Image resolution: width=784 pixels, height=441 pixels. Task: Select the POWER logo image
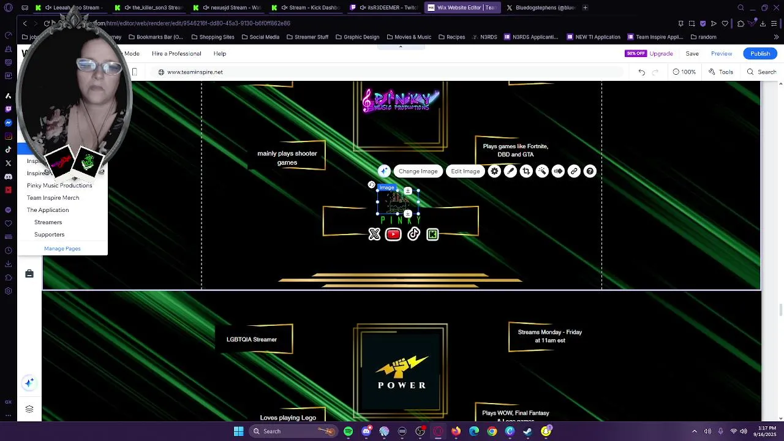[401, 371]
